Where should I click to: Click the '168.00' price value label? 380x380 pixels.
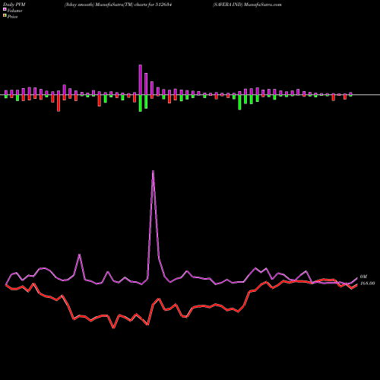367,283
